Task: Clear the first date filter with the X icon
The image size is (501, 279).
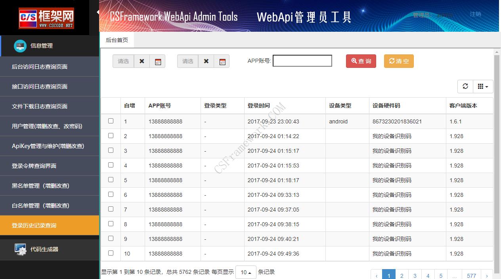Action: [142, 61]
